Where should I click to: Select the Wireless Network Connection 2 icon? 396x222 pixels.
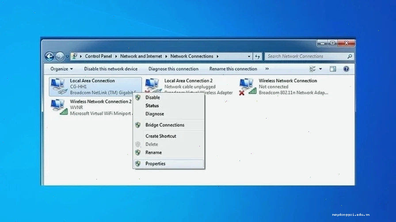click(x=59, y=107)
